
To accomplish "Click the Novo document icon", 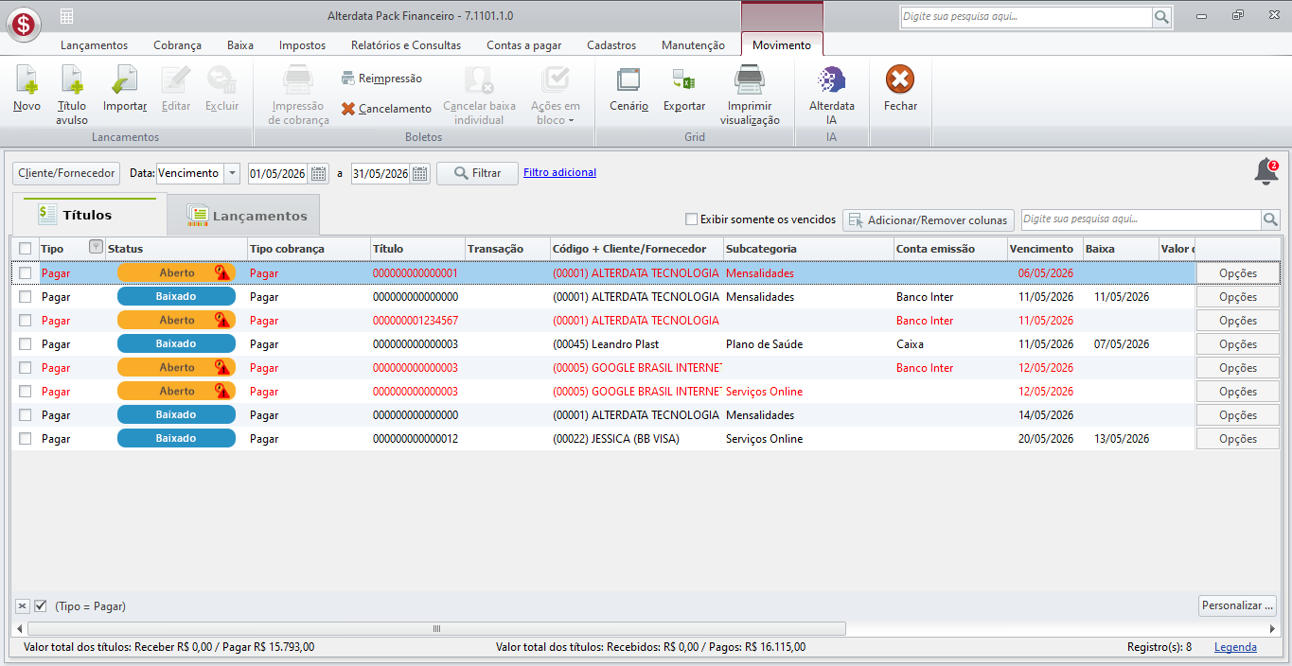I will [27, 79].
